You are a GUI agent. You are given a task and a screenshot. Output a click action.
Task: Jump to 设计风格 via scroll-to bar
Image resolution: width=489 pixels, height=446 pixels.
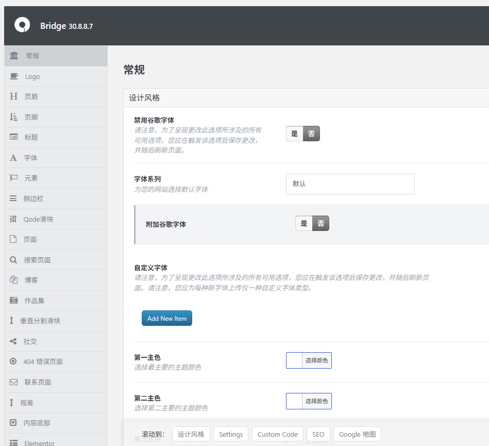coord(191,434)
